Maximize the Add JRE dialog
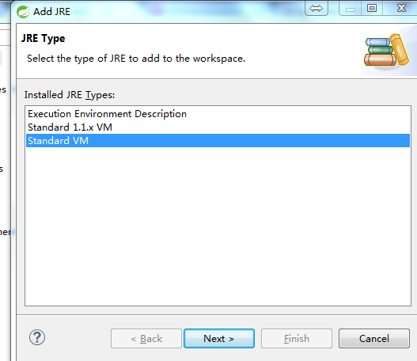 pos(372,8)
